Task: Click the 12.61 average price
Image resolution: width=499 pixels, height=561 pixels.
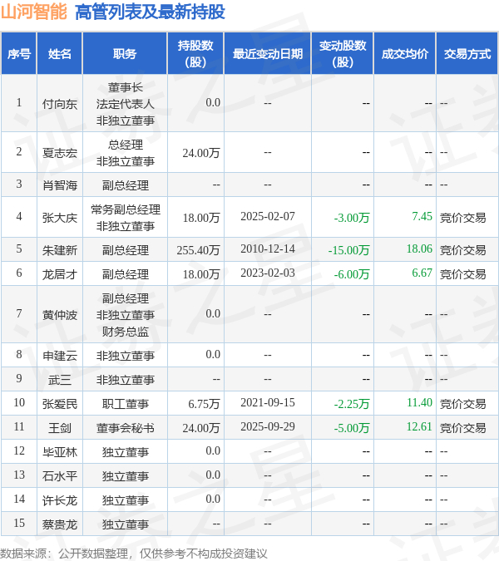Action: click(419, 426)
